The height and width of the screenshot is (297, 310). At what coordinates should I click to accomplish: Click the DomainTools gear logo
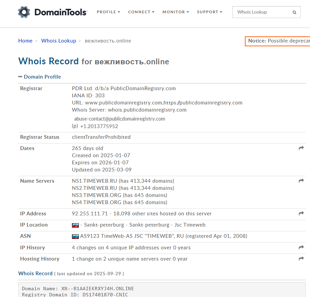(24, 12)
